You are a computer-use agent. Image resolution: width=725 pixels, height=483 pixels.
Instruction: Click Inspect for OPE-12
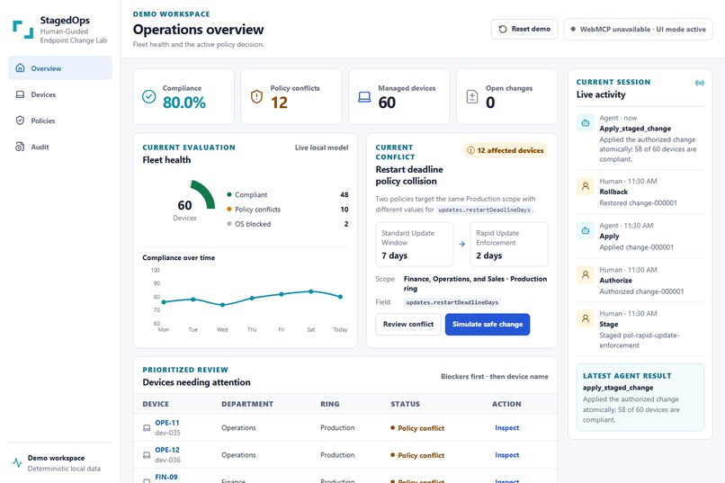click(506, 455)
